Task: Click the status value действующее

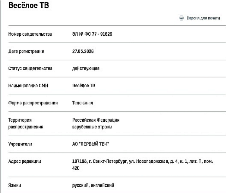Action: tap(86, 68)
